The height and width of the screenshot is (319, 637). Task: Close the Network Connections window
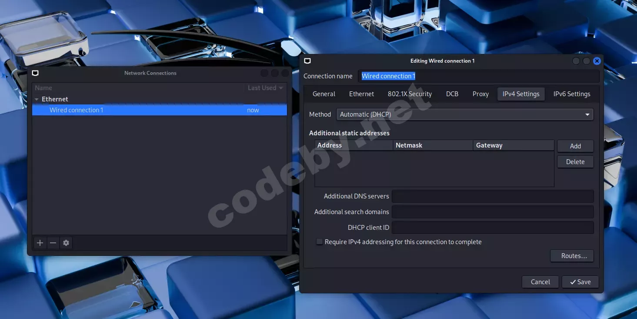point(285,73)
